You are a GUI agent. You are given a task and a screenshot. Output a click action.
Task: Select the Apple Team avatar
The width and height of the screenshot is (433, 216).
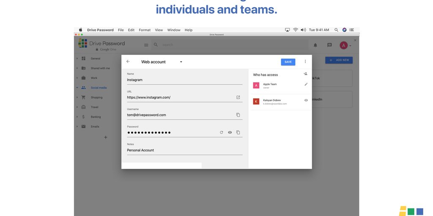pos(256,85)
